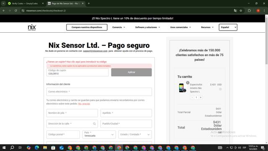Viewport: 268px width, 151px height.
Task: Open the Microsoft Store taskbar icon
Action: click(x=53, y=148)
